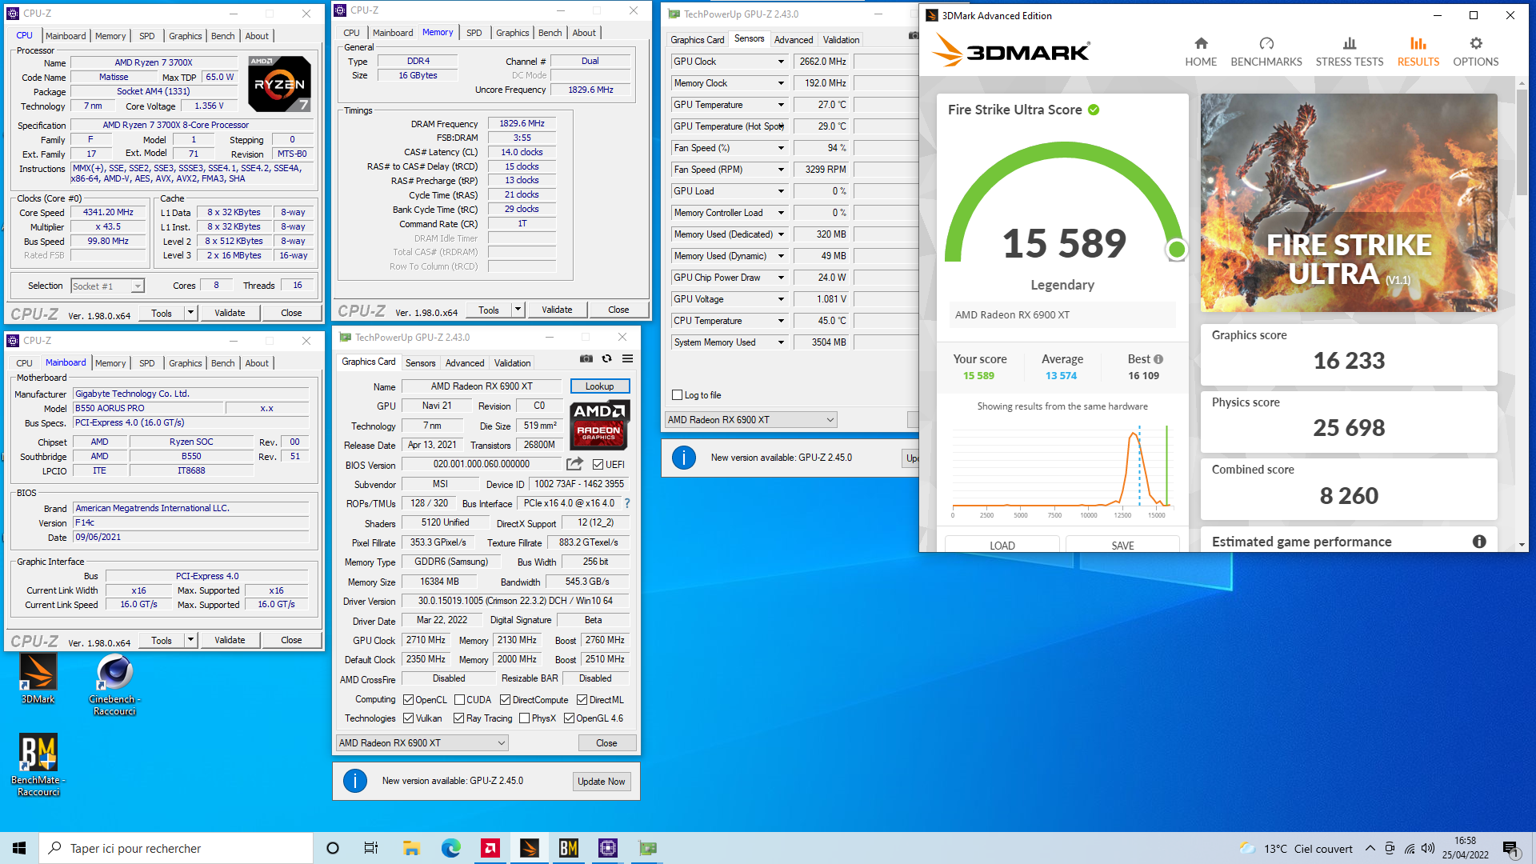Open BenchMate desktop shortcut
Viewport: 1536px width, 864px height.
pyautogui.click(x=38, y=765)
